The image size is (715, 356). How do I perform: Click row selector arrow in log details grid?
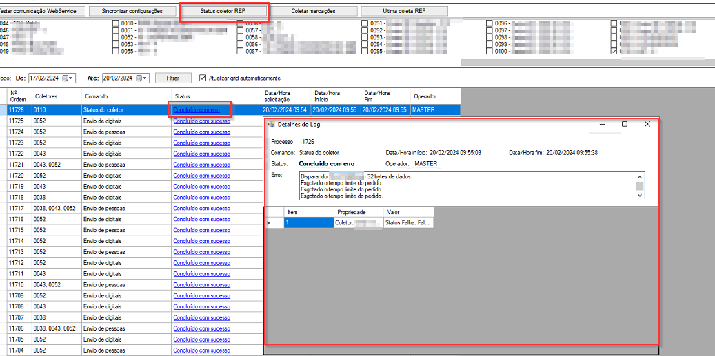(270, 223)
